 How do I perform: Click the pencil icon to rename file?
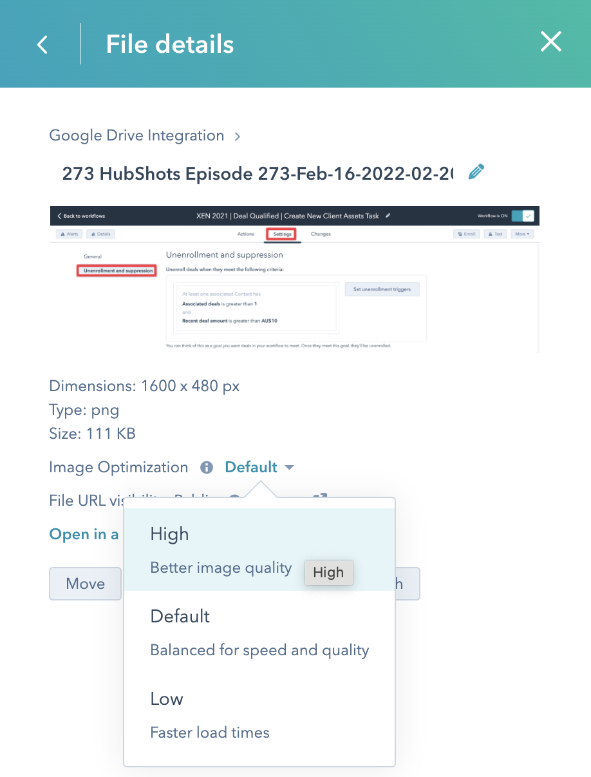click(476, 172)
